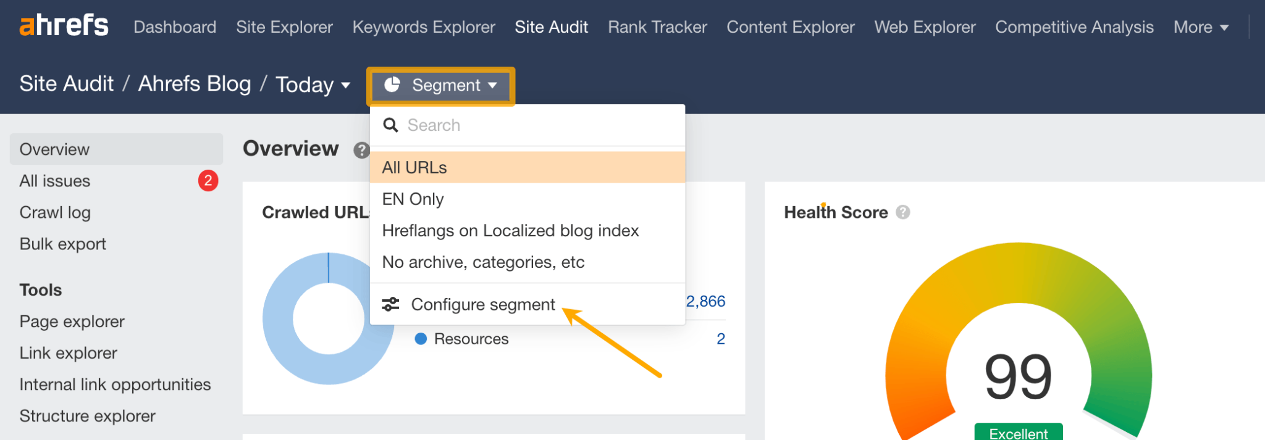
Task: Click the Resources legend label
Action: 471,339
